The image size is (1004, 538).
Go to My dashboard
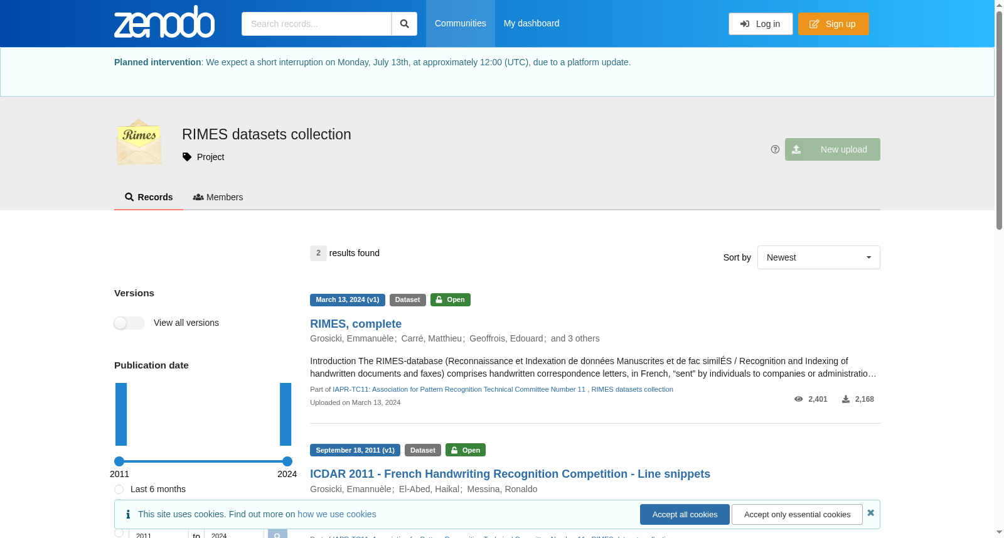click(531, 23)
